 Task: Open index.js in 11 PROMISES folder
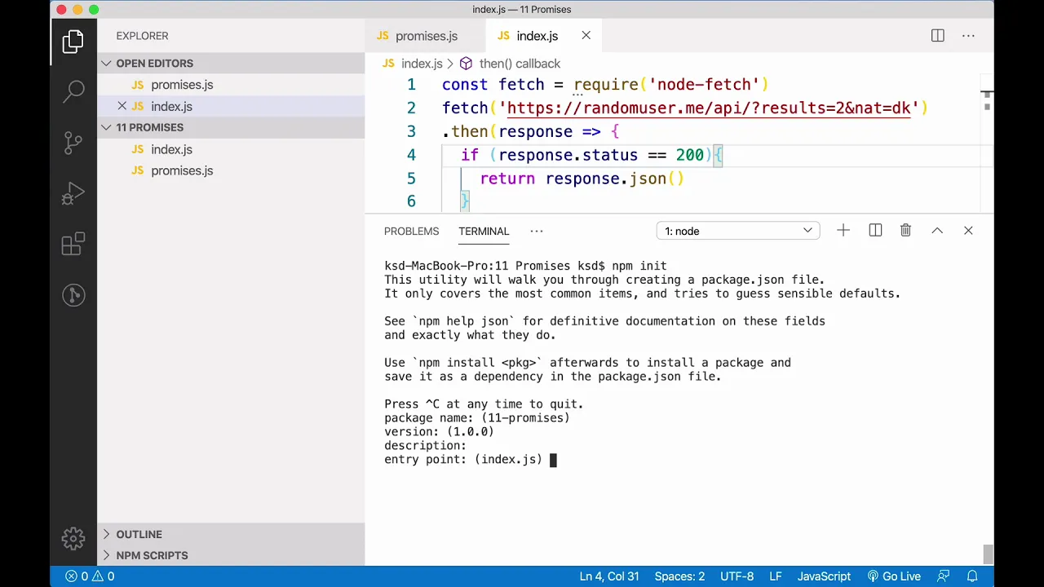coord(231,149)
